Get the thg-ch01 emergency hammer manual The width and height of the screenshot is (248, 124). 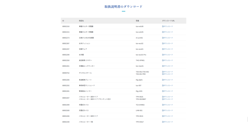(x=168, y=91)
